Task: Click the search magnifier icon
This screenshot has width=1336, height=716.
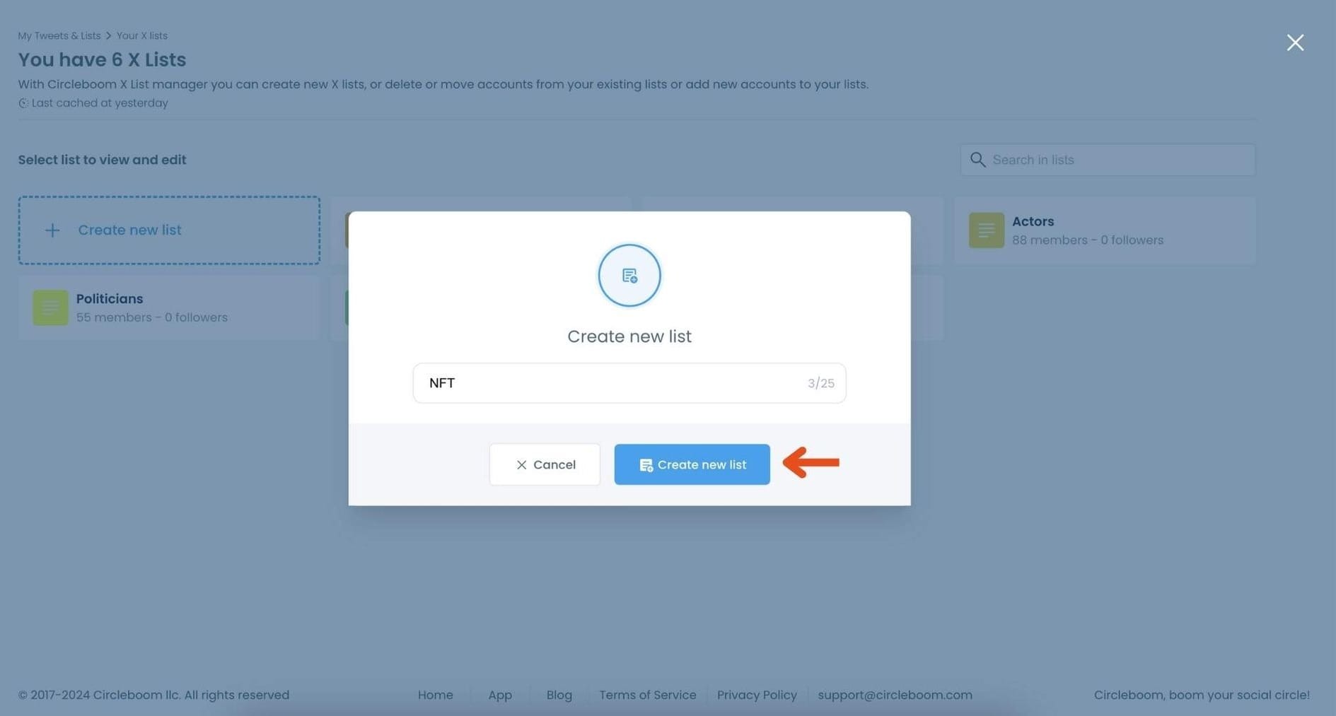Action: click(978, 159)
